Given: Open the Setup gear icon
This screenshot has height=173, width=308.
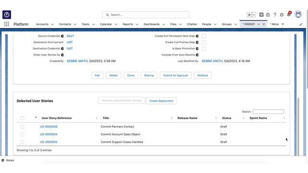Looking at the screenshot, I should click(x=282, y=15).
